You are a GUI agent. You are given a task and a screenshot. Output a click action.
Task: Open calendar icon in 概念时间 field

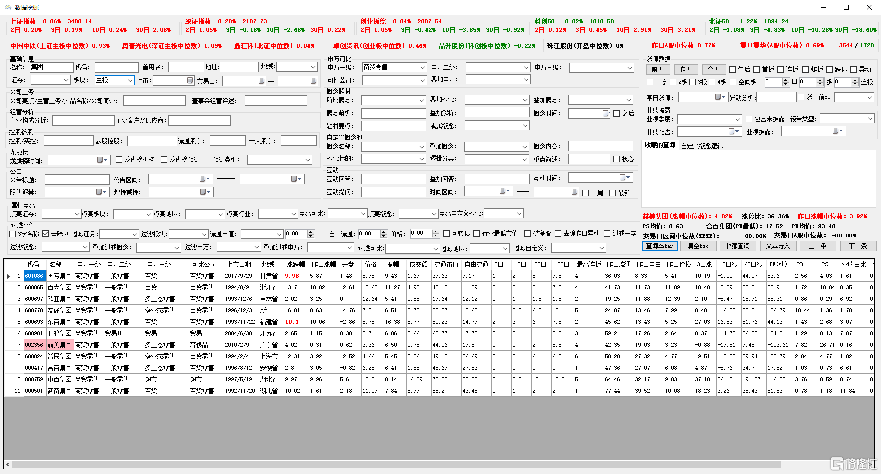click(605, 113)
